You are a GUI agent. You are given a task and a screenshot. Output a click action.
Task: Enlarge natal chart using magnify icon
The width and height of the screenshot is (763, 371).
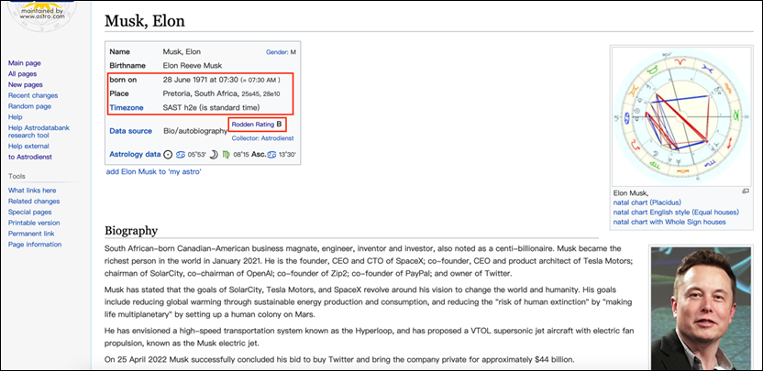pos(745,191)
